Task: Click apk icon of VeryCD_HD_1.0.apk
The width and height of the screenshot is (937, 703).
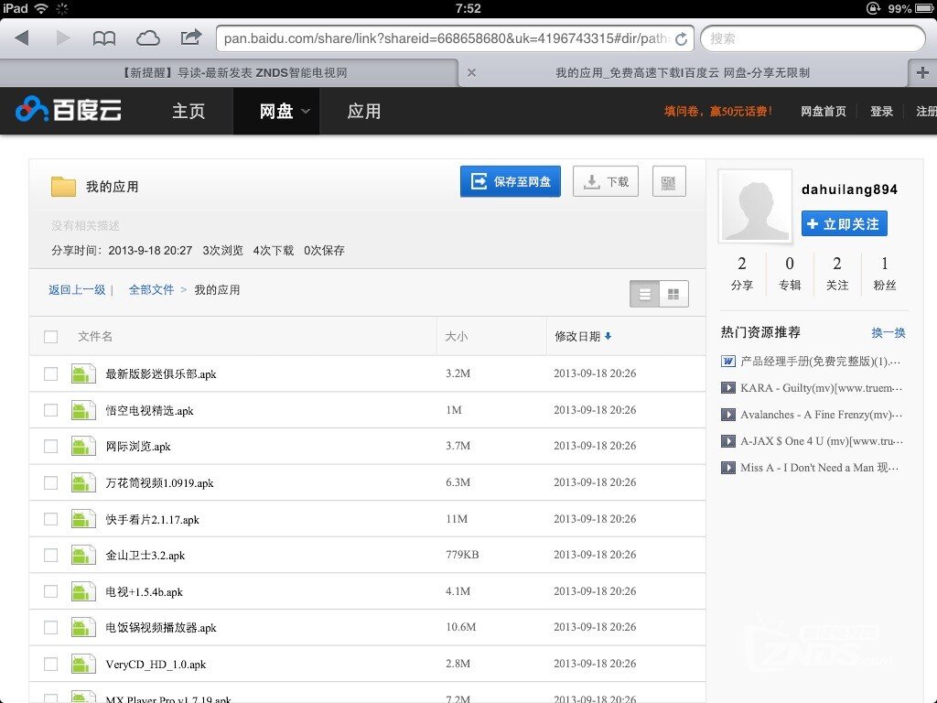Action: pyautogui.click(x=83, y=664)
